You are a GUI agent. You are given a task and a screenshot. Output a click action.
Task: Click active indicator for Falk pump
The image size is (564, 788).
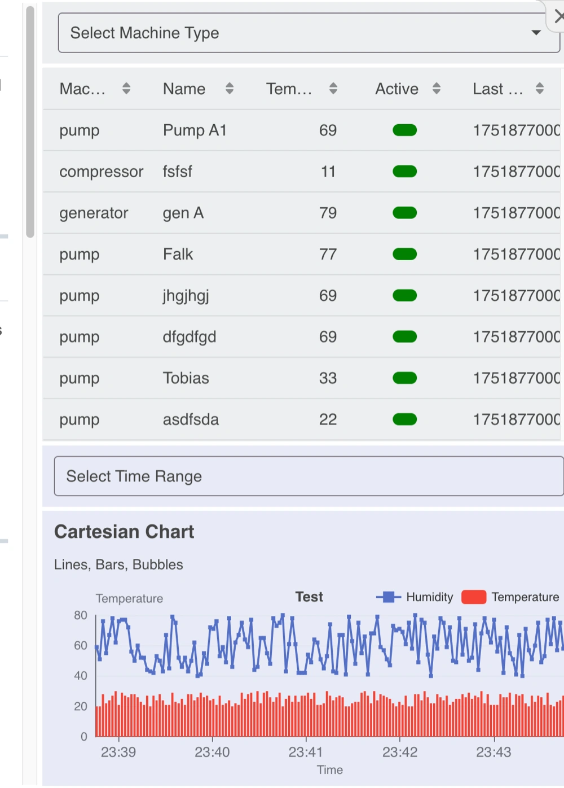[404, 254]
